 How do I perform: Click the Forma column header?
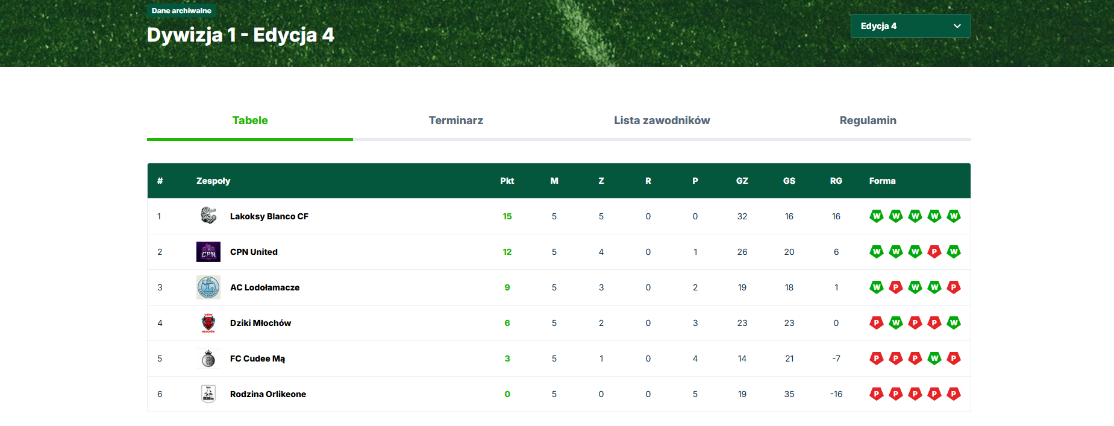[882, 181]
